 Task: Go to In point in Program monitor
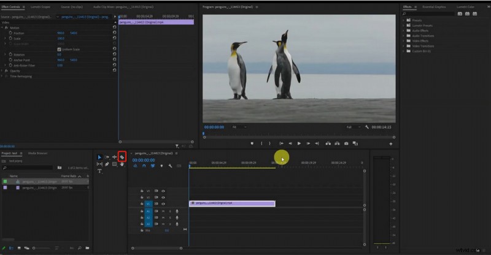pos(282,143)
